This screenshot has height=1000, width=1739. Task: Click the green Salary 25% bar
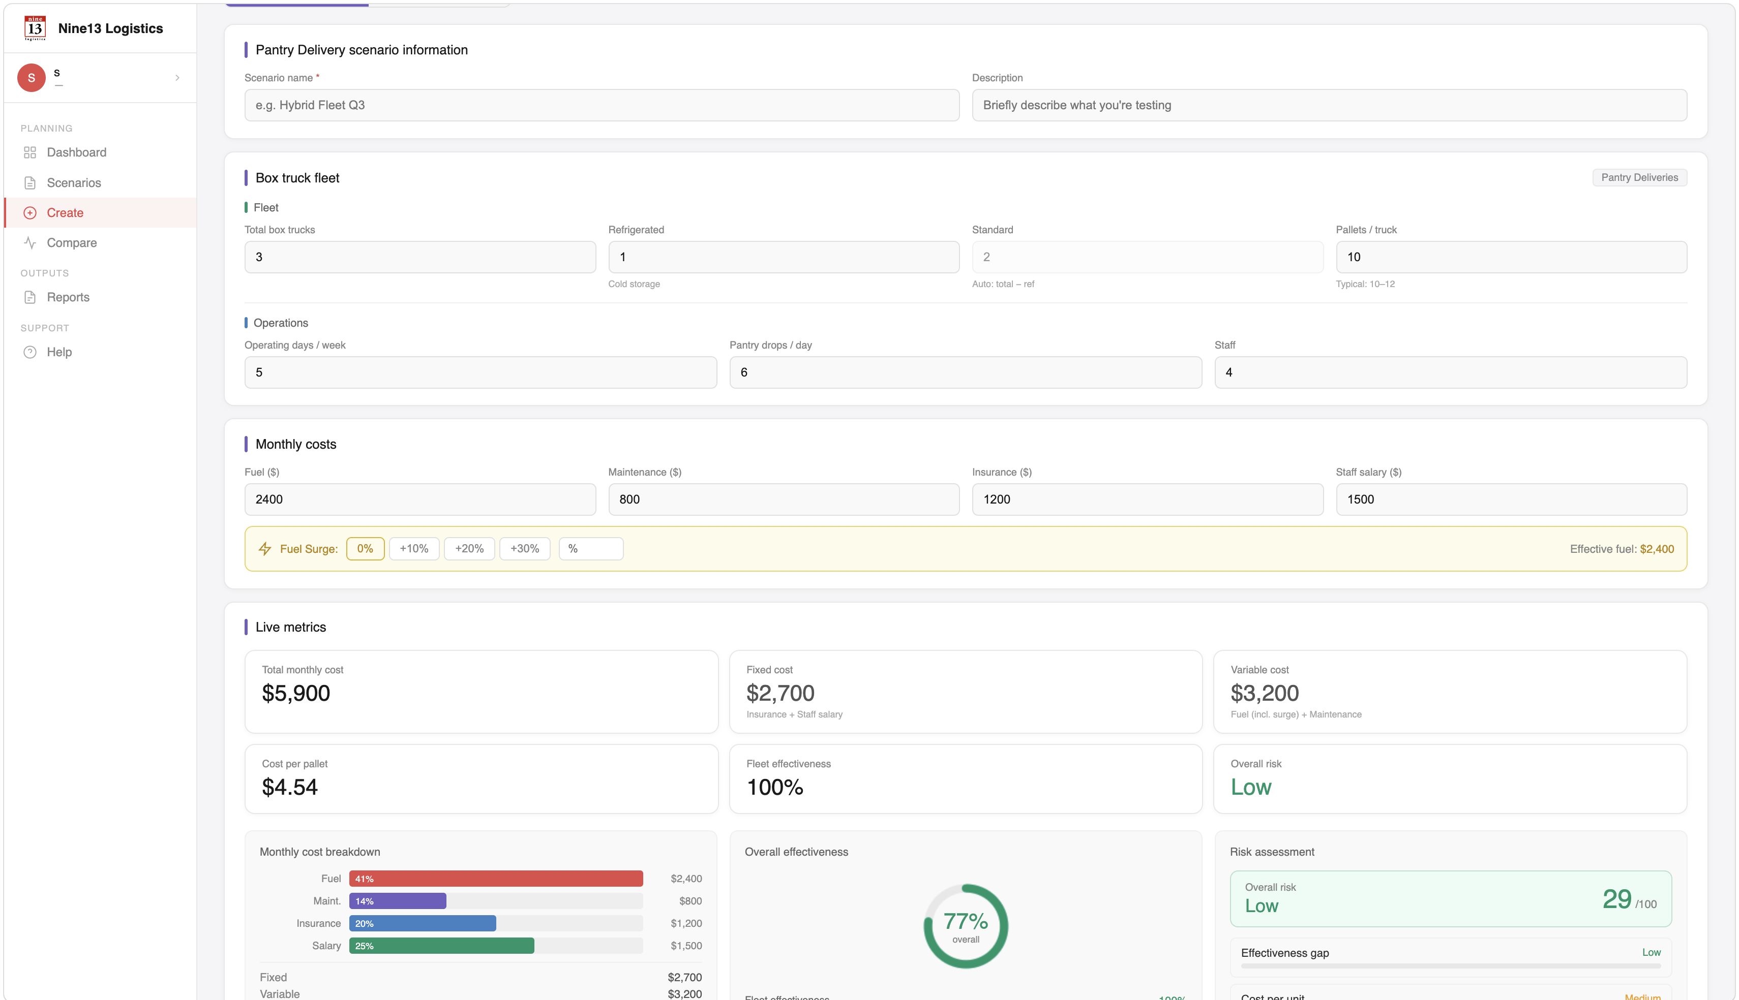[441, 946]
